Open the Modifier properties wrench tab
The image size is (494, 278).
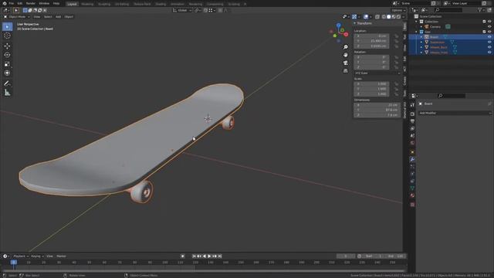click(x=412, y=160)
